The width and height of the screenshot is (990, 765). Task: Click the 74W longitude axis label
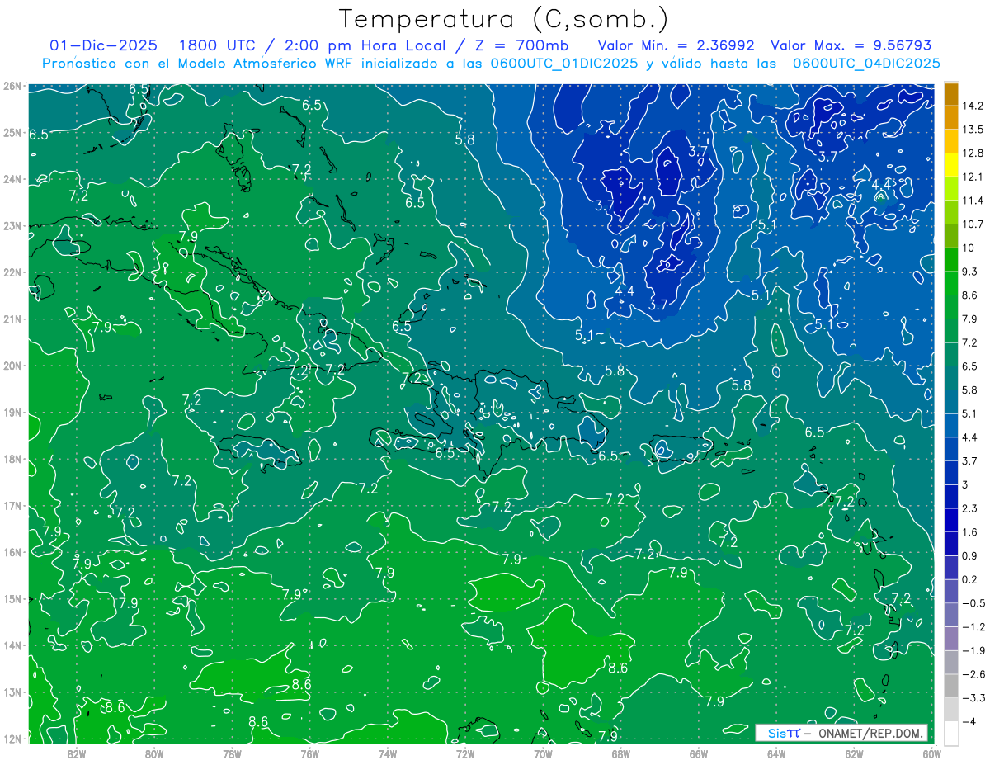pyautogui.click(x=387, y=753)
